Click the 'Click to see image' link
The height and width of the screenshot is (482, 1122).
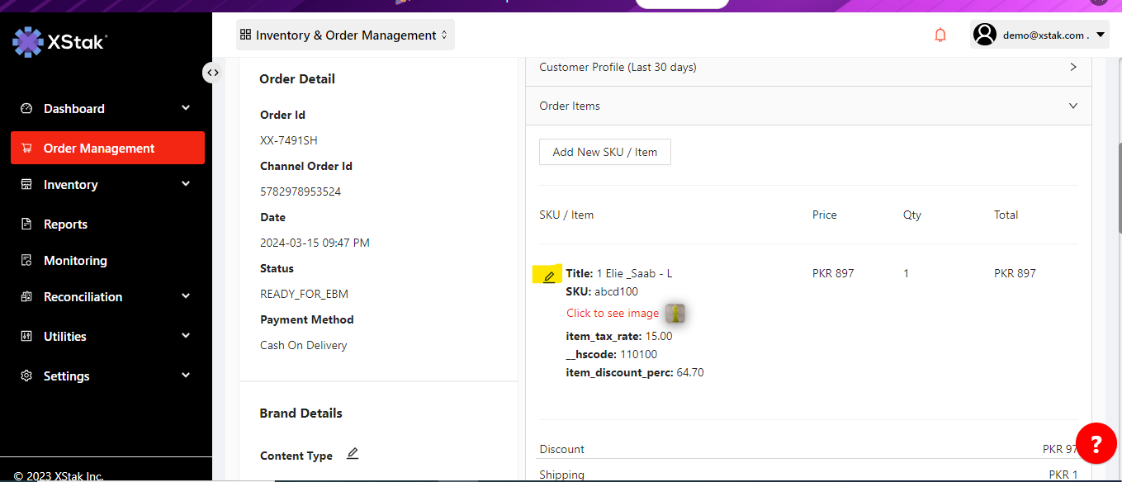tap(613, 313)
